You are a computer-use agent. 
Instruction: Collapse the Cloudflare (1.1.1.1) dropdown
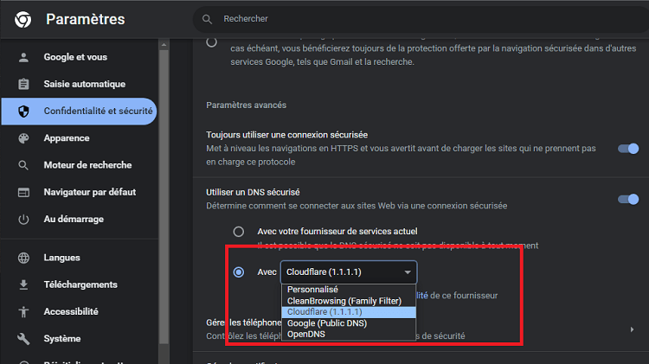(349, 272)
